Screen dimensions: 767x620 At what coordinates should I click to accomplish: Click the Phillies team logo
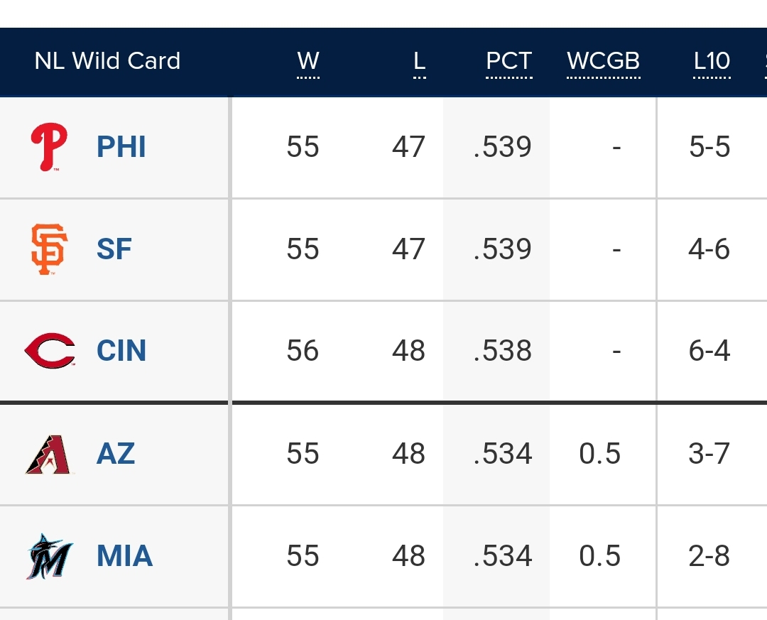49,147
